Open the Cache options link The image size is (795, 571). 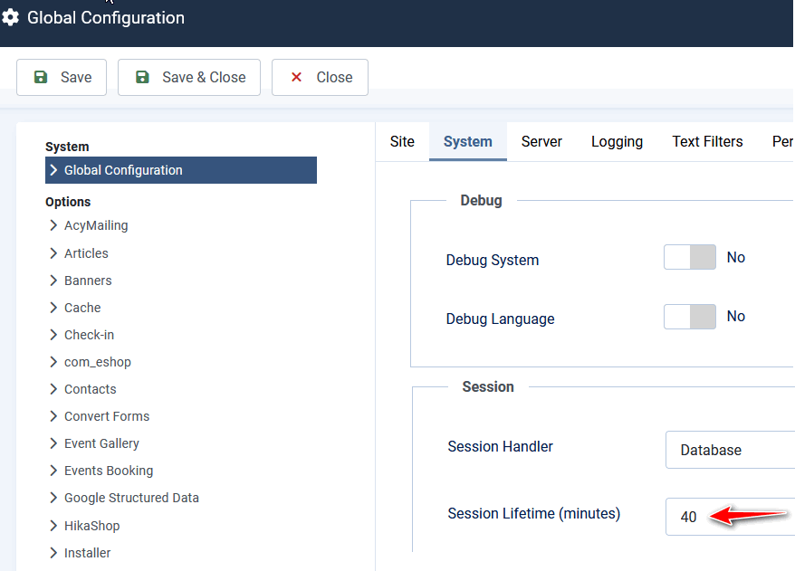point(82,307)
